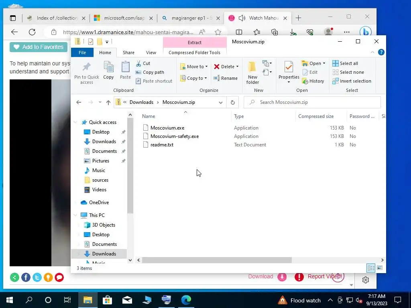Screen dimensions: 411x308
Task: Select the Moscovium.exe file
Action: pos(167,128)
